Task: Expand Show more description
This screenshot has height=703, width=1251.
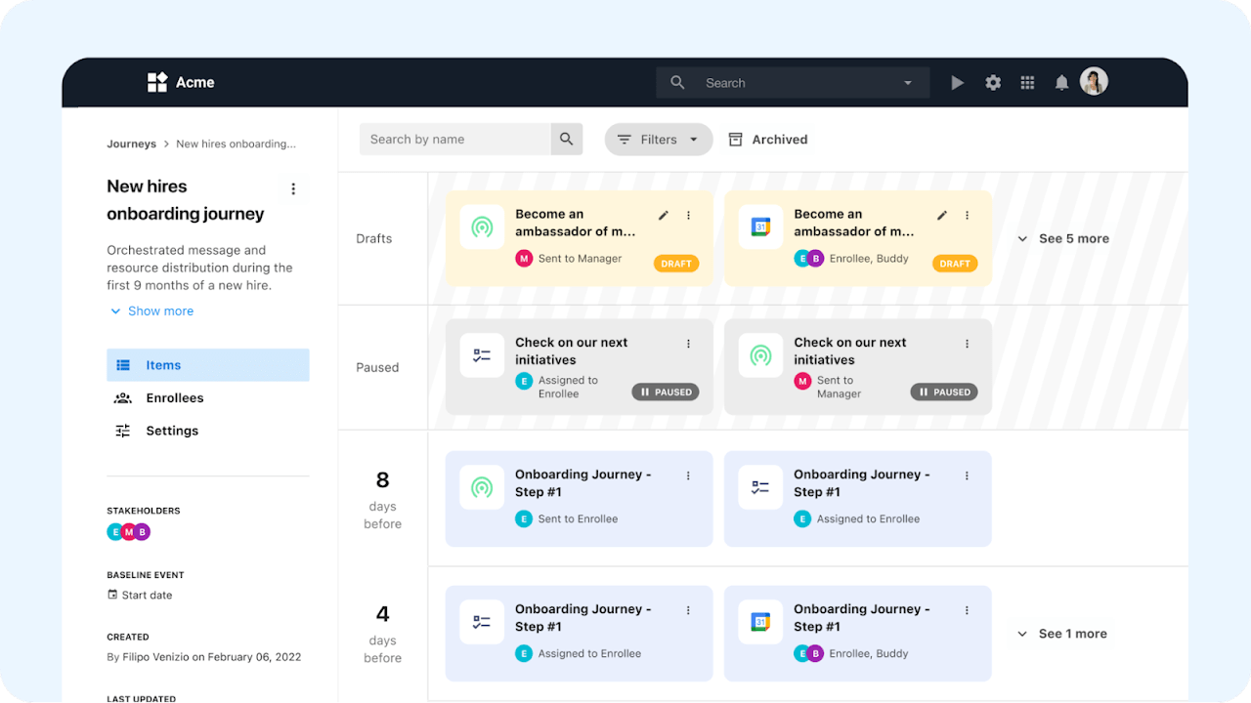Action: tap(151, 310)
